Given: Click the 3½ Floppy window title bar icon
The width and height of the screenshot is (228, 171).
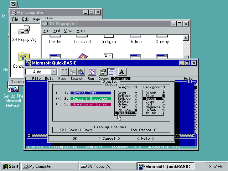Looking at the screenshot, I should pyautogui.click(x=45, y=24).
